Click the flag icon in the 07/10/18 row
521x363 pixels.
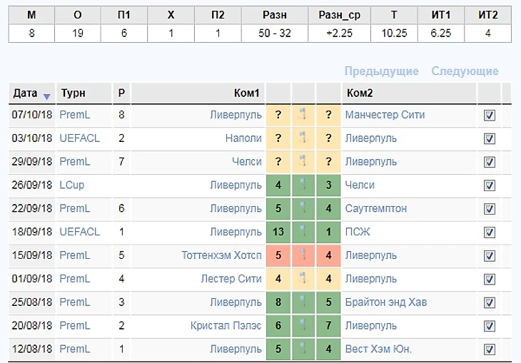pyautogui.click(x=303, y=116)
